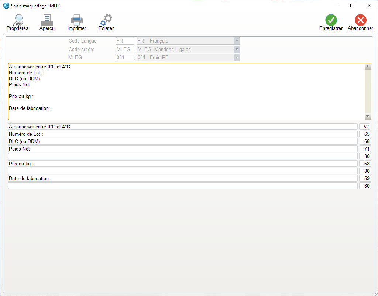The width and height of the screenshot is (378, 296).
Task: Click the app icon in title bar
Action: pyautogui.click(x=6, y=6)
